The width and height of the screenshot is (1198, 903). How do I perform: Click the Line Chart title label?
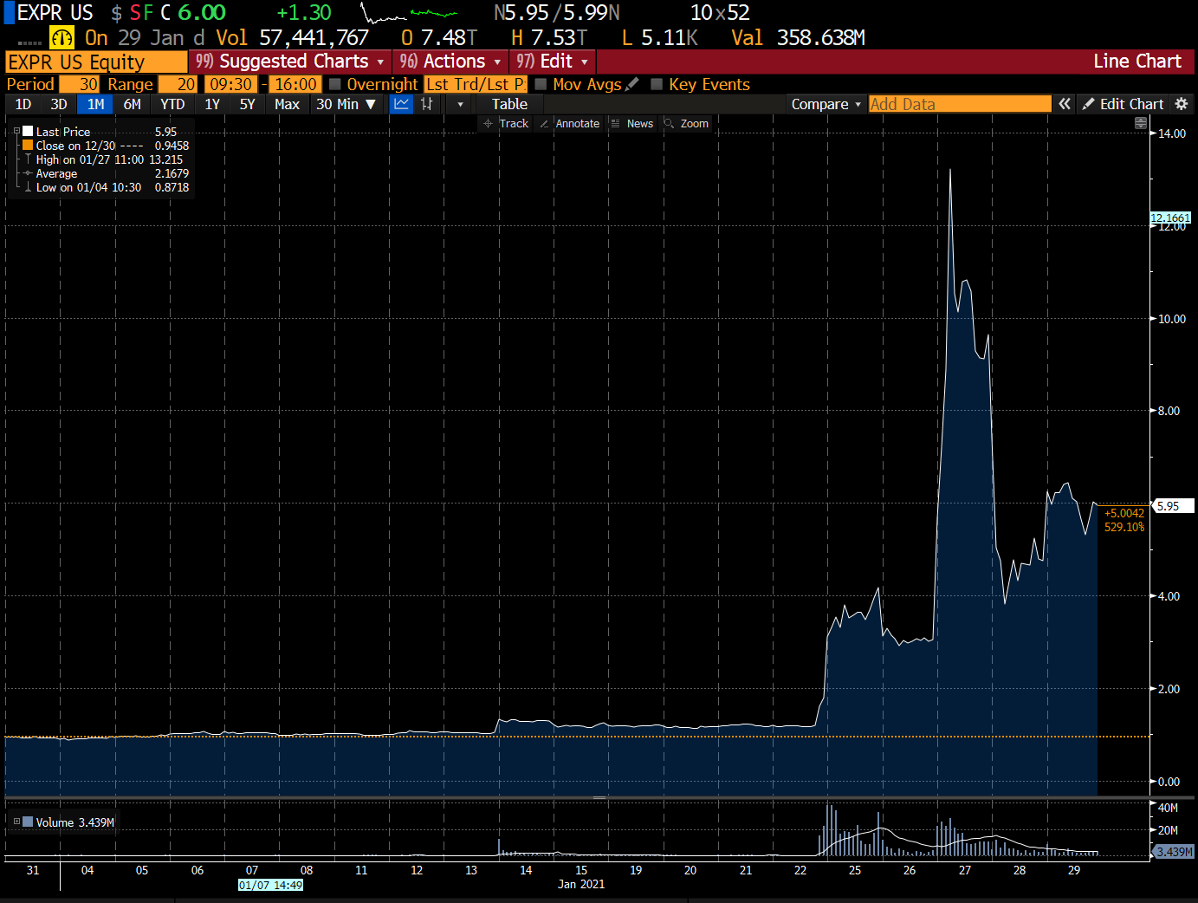coord(1136,62)
